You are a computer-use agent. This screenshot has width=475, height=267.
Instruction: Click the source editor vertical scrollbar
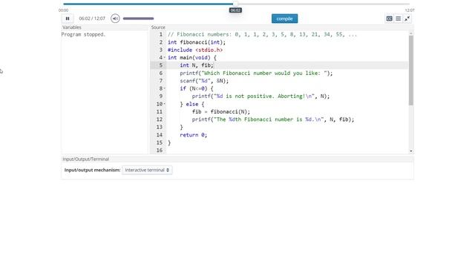click(x=410, y=70)
